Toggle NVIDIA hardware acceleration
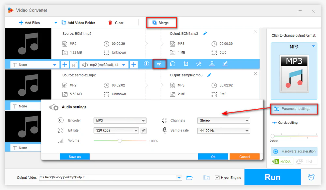The width and height of the screenshot is (326, 190). coord(282,161)
